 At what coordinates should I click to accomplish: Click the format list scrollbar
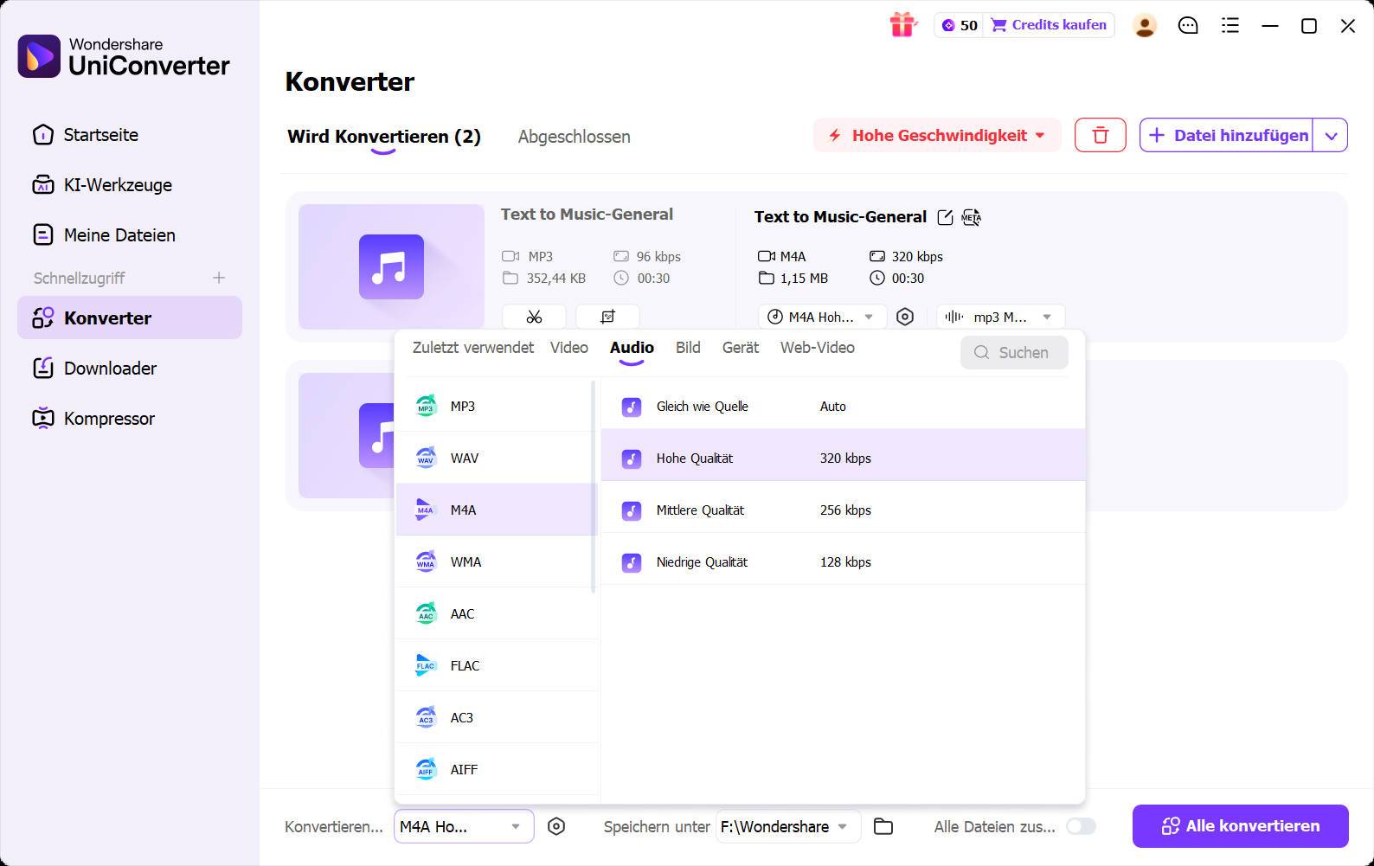(x=594, y=487)
